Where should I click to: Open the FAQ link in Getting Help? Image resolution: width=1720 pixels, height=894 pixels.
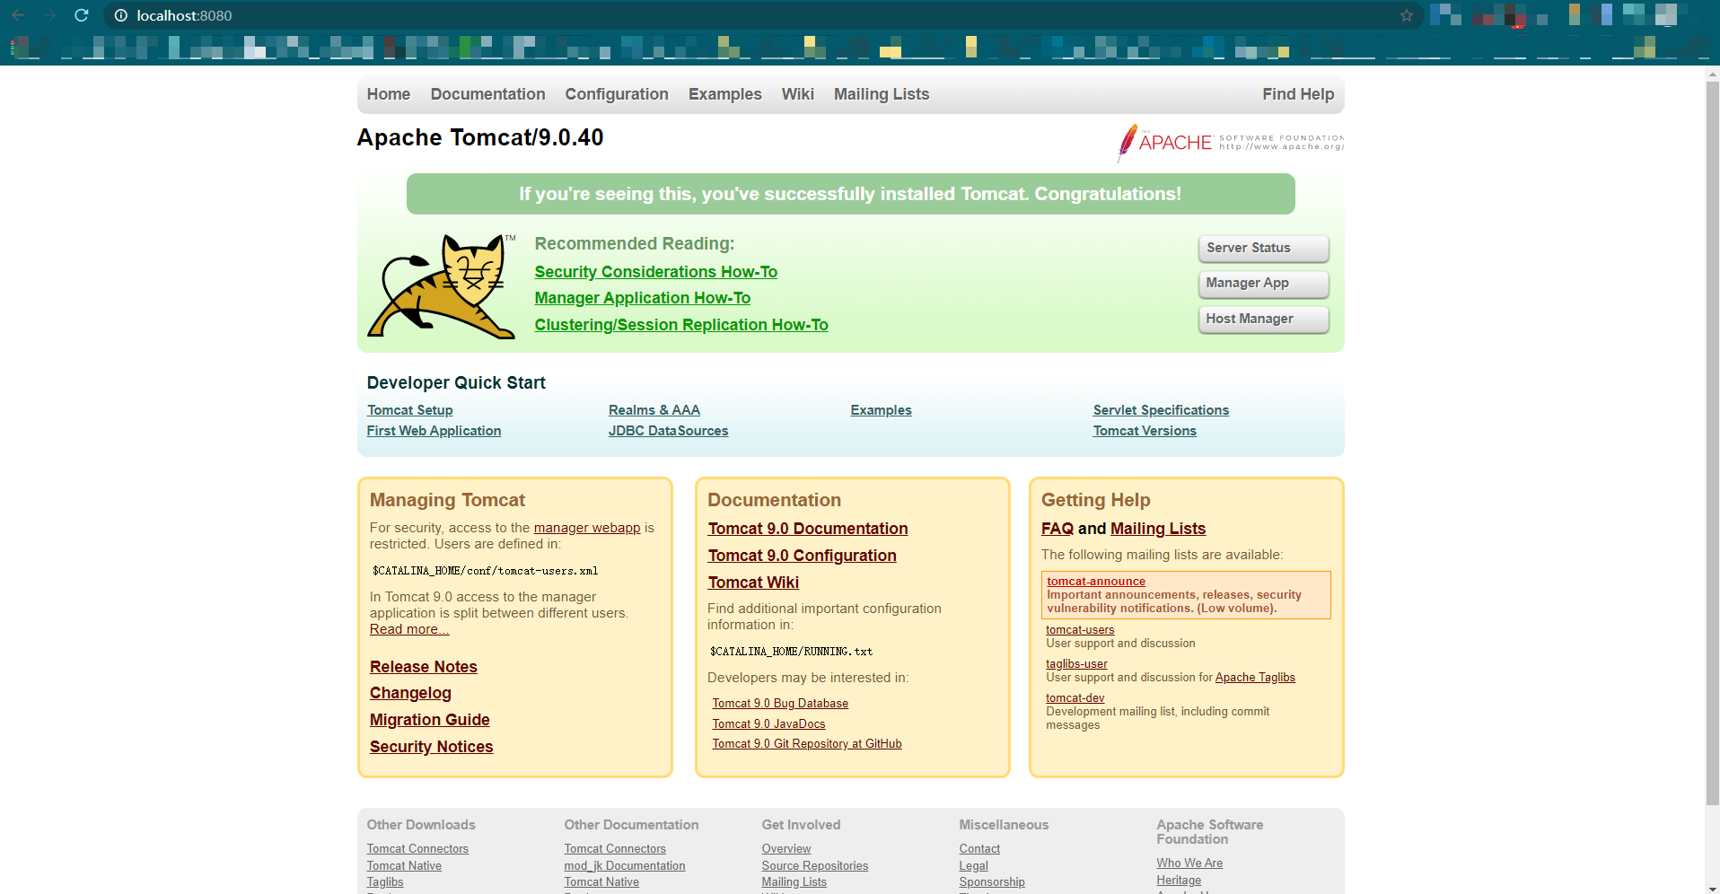[1057, 529]
